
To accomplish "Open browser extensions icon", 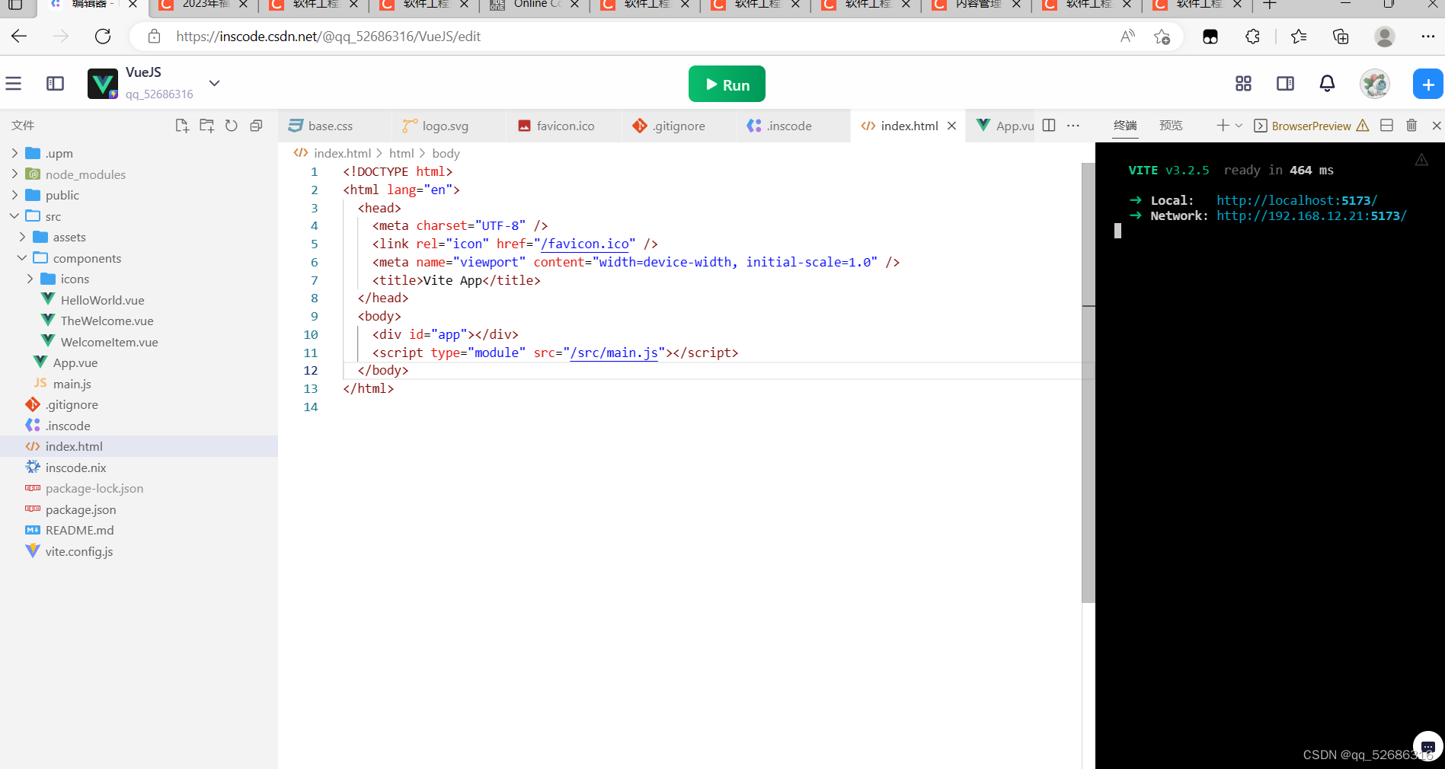I will coord(1252,37).
